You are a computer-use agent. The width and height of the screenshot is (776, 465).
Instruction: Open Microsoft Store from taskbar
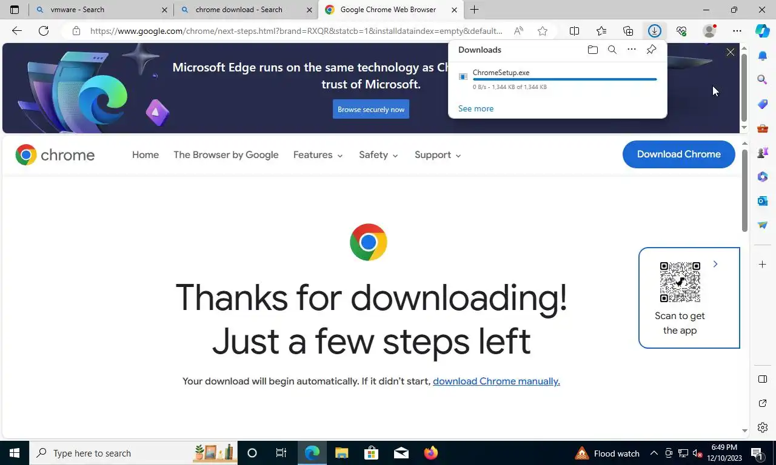(x=371, y=453)
